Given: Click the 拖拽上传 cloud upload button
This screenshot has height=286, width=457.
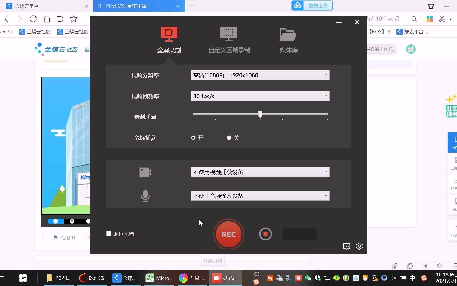Looking at the screenshot, I should click(312, 6).
